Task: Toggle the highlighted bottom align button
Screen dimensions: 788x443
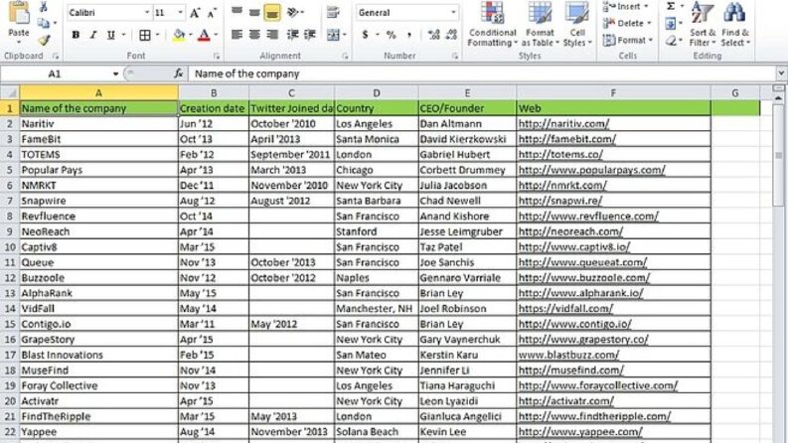Action: (272, 12)
